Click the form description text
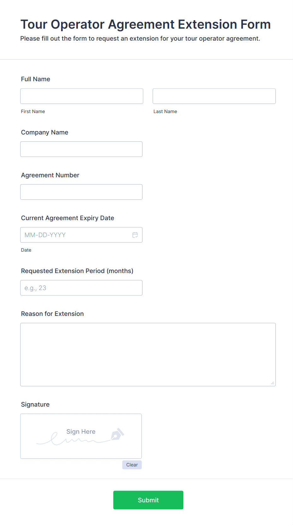The height and width of the screenshot is (525, 293). [140, 38]
